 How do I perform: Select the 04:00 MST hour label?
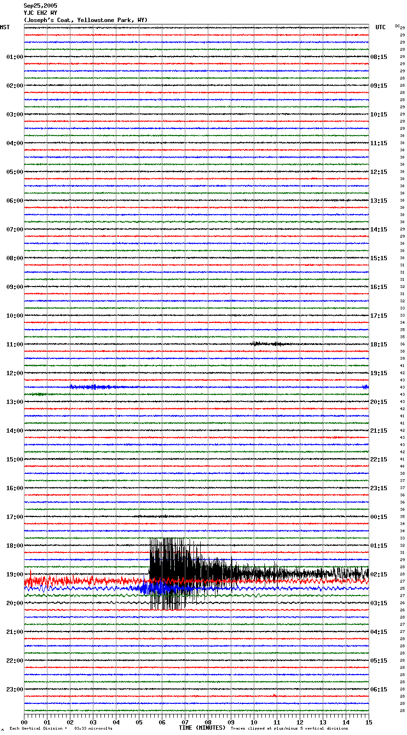15,143
